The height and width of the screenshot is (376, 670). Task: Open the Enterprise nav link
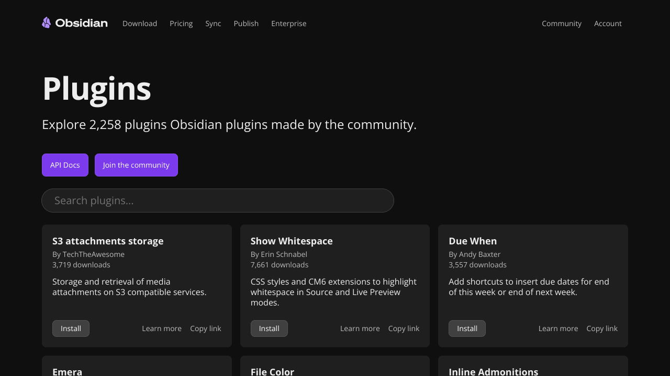(x=289, y=23)
